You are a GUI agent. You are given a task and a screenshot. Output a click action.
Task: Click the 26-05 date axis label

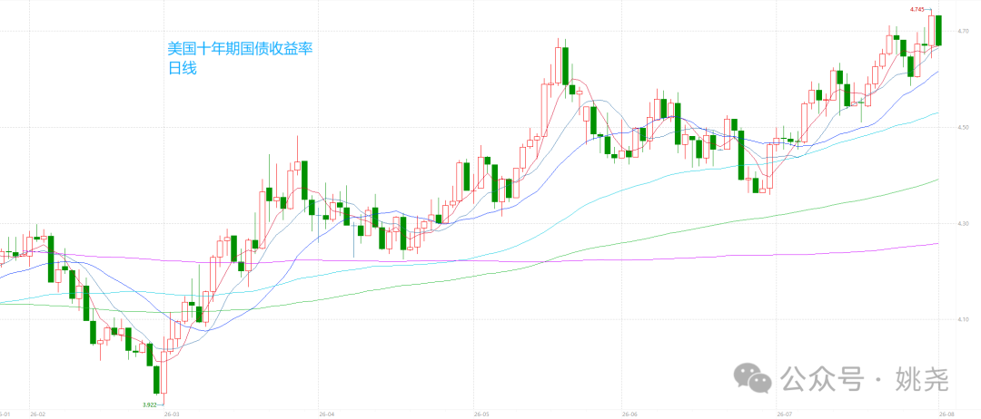click(481, 414)
